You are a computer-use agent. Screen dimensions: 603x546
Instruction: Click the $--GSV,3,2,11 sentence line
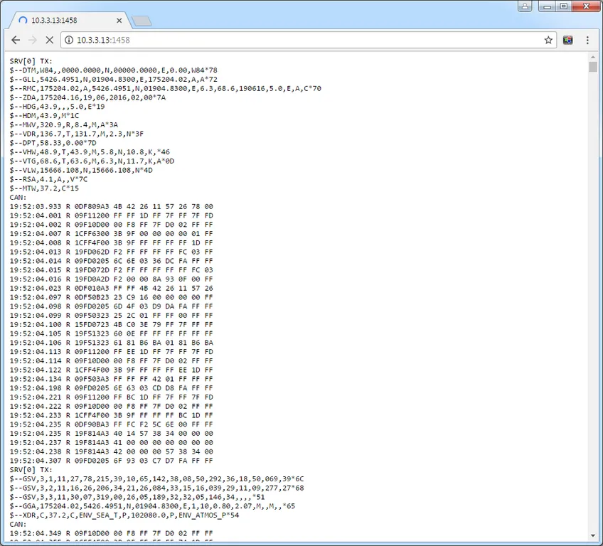click(x=157, y=488)
